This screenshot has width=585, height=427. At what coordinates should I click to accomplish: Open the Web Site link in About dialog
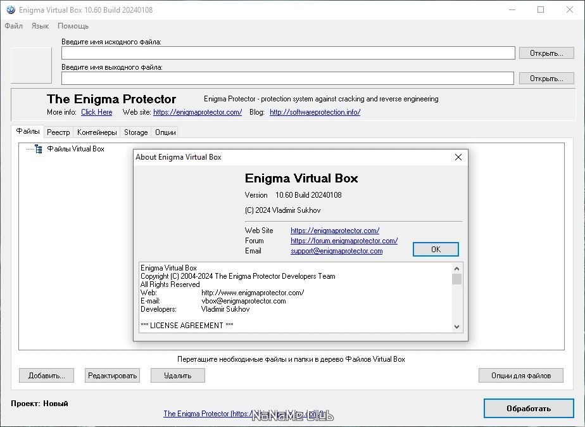[335, 231]
